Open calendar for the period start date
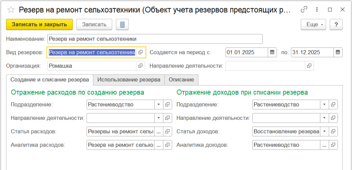This screenshot has height=170, width=352. click(272, 53)
